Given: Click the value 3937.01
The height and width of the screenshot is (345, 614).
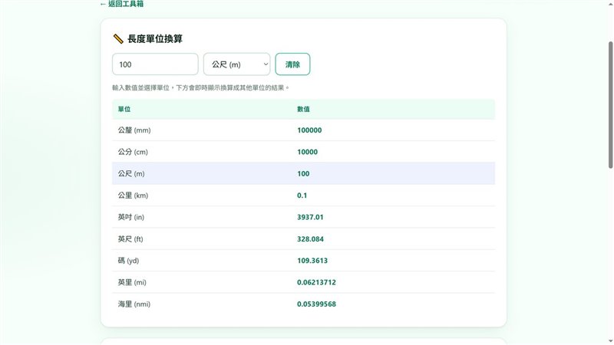Looking at the screenshot, I should pos(310,217).
